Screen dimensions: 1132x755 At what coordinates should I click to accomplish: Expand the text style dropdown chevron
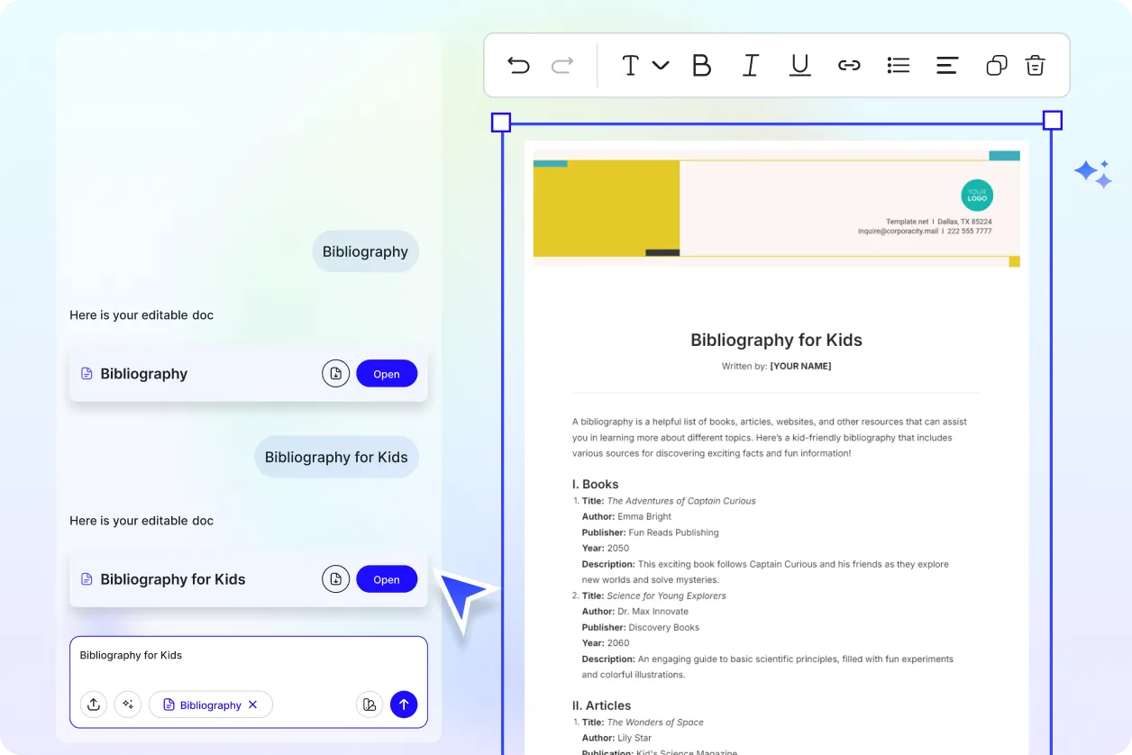point(661,65)
